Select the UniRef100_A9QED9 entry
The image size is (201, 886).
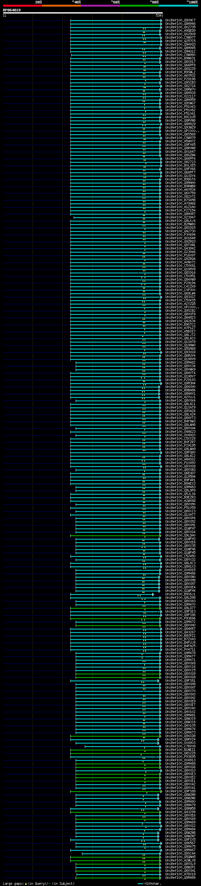click(x=180, y=30)
